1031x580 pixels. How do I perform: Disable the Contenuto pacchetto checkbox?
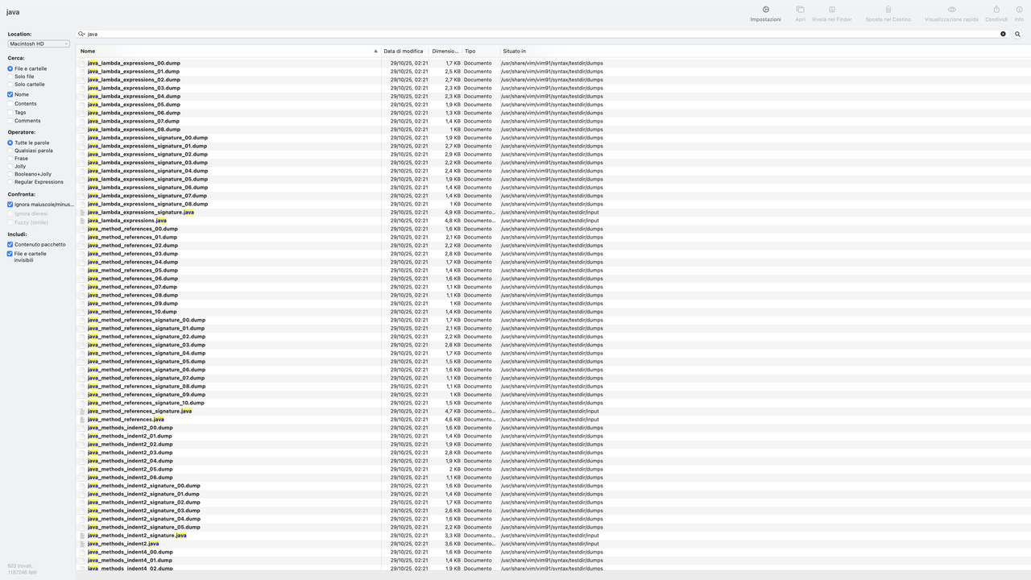click(x=8, y=244)
